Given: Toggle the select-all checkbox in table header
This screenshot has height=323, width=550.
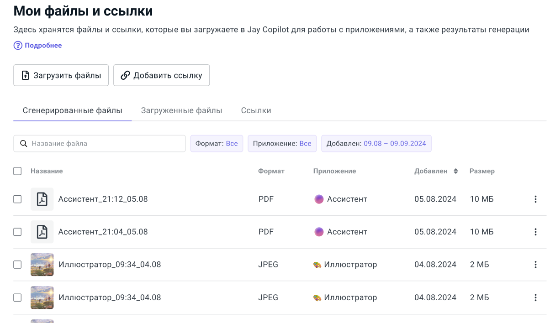Looking at the screenshot, I should (17, 172).
